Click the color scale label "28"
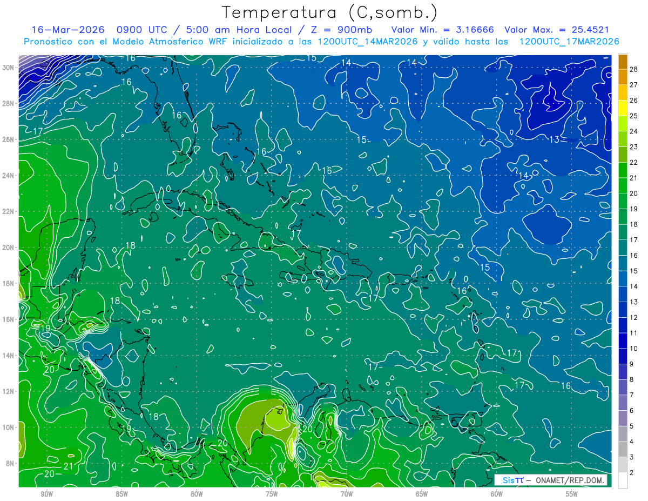 coord(634,69)
